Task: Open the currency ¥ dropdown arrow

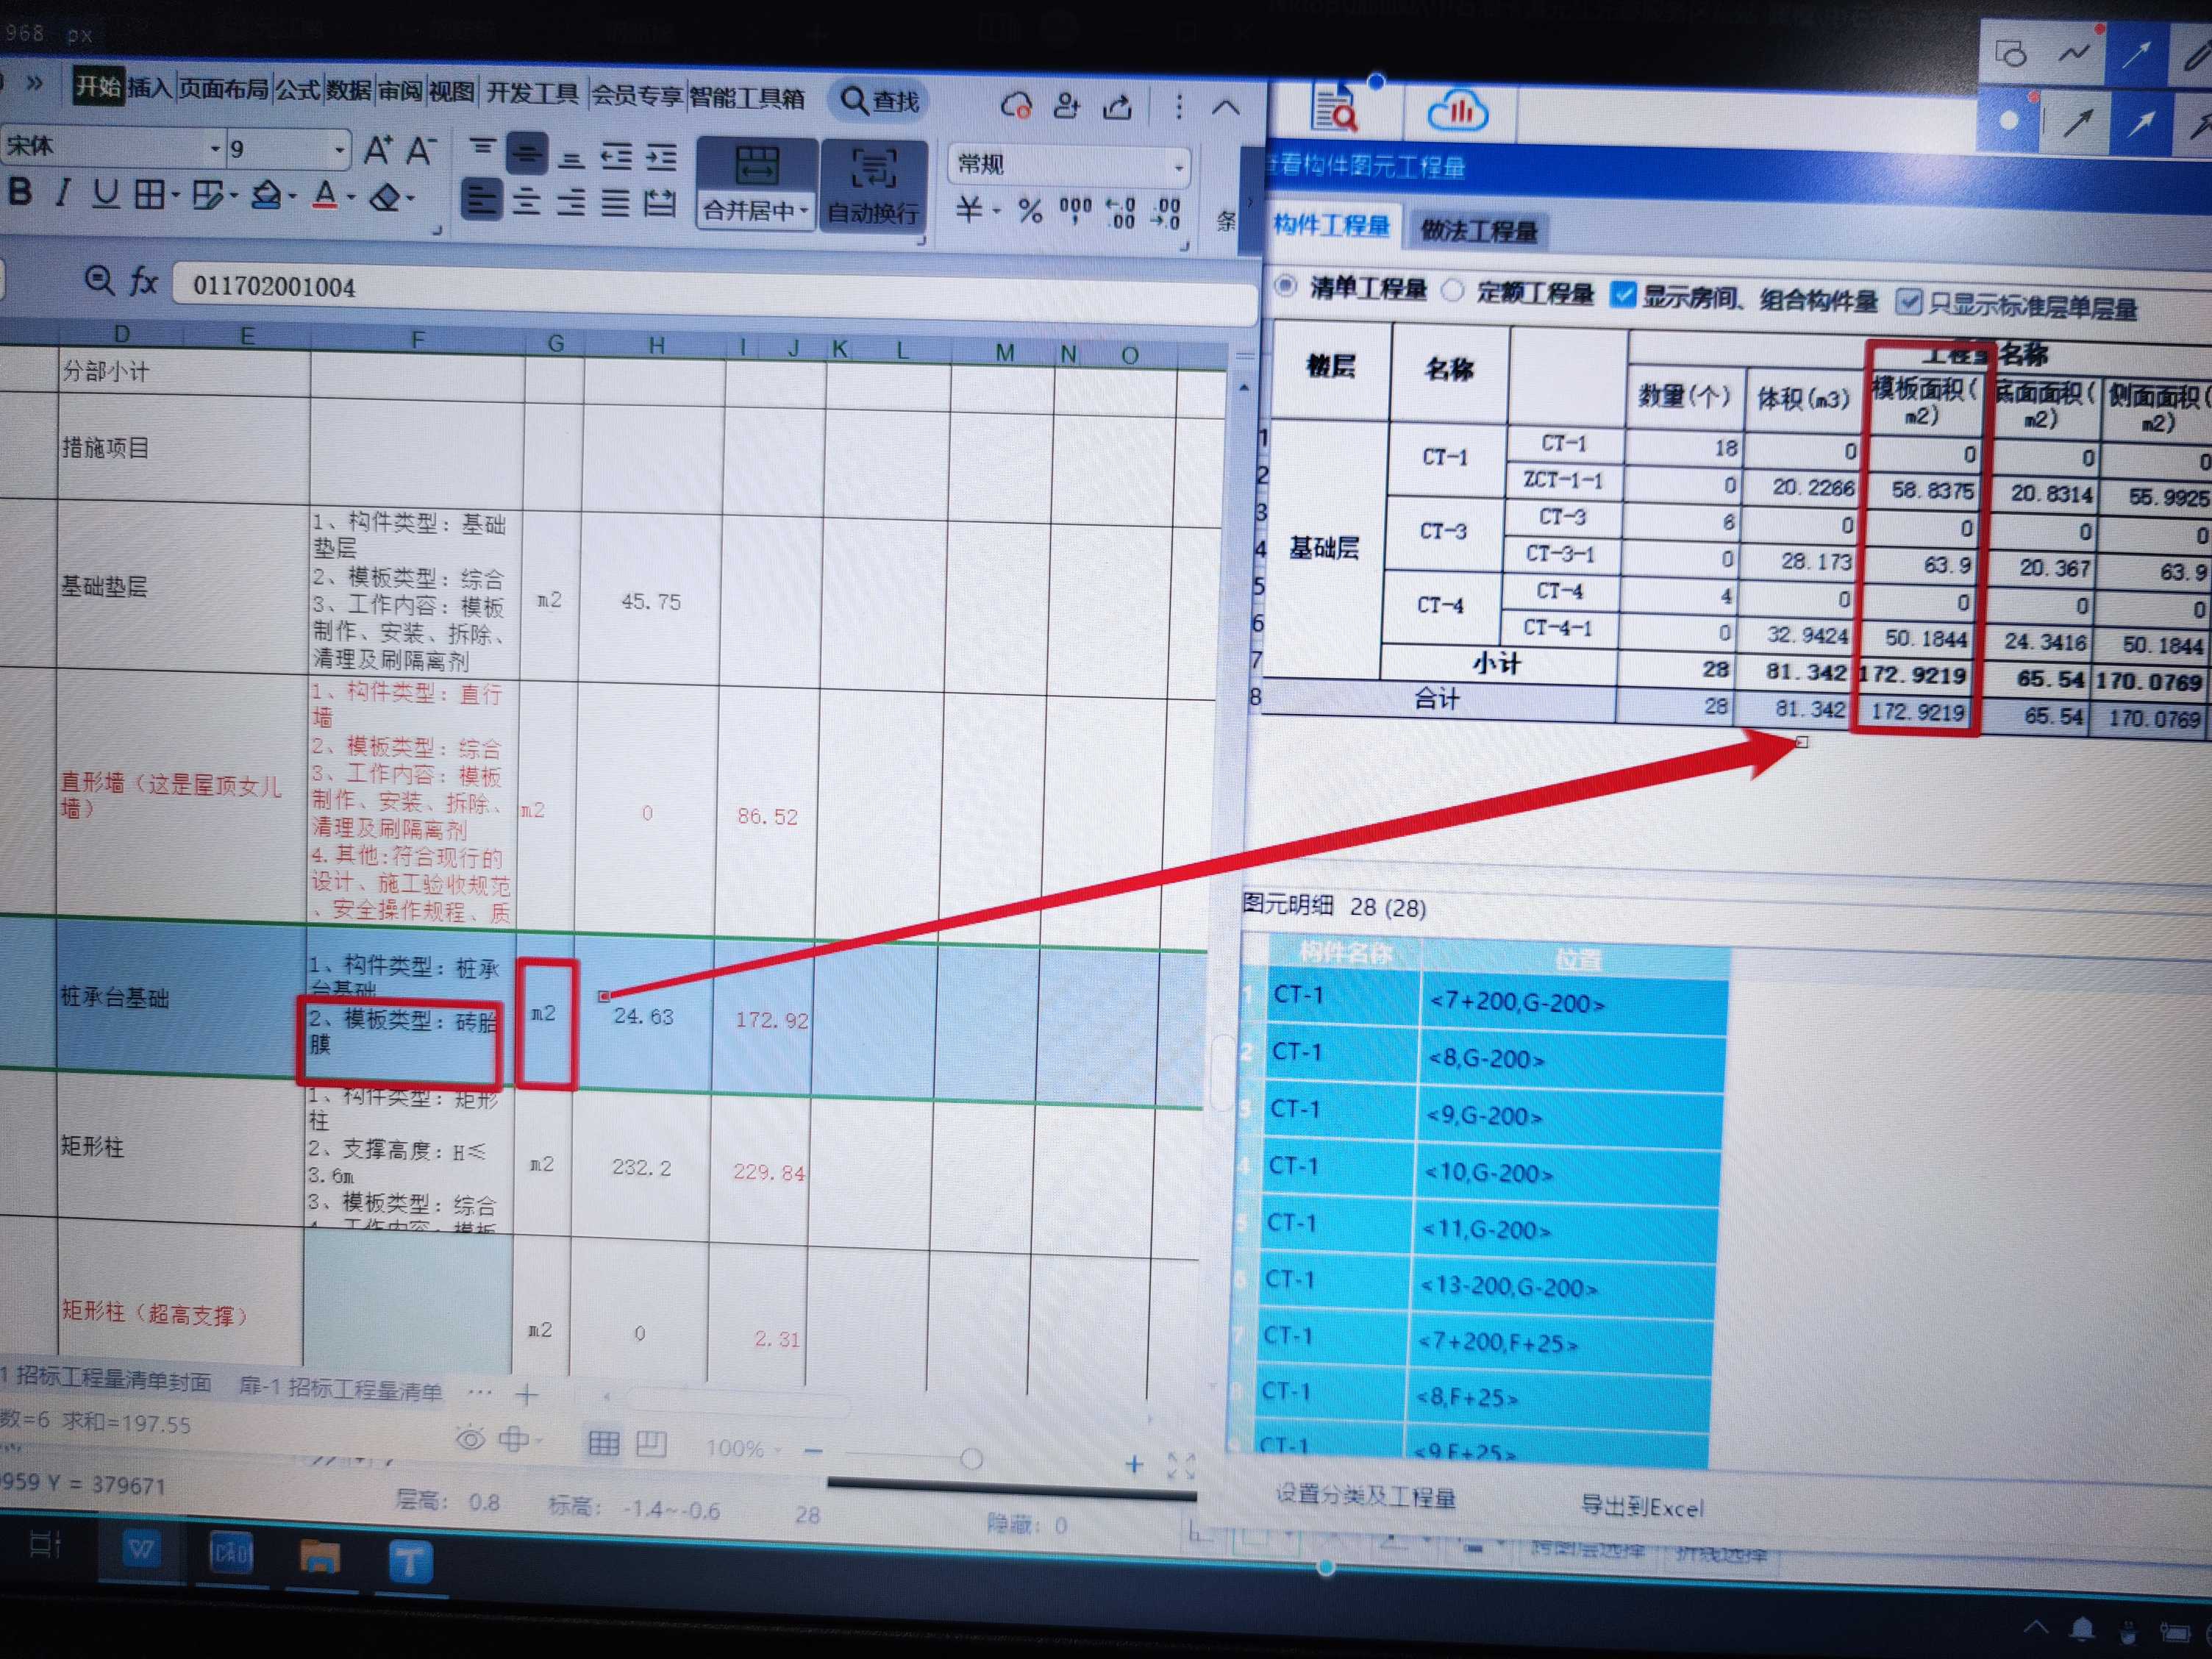Action: coord(997,210)
